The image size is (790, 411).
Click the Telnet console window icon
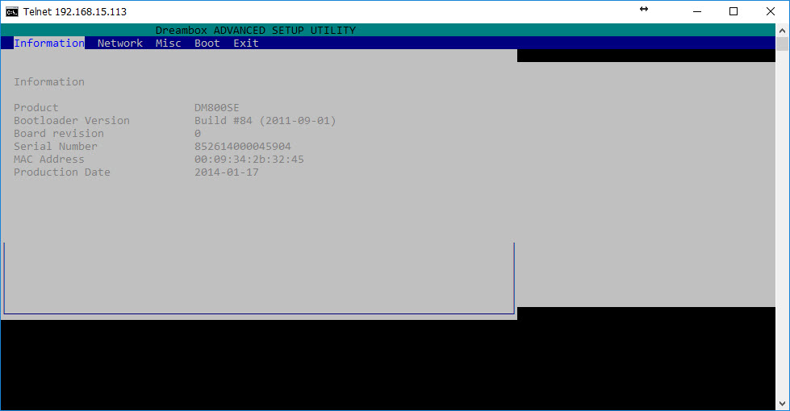[x=12, y=11]
